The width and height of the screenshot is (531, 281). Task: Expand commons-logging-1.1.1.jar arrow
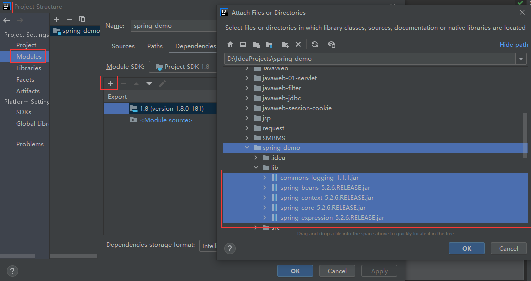click(265, 177)
